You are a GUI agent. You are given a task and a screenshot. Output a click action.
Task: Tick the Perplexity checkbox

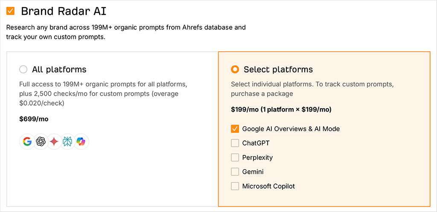coord(235,158)
